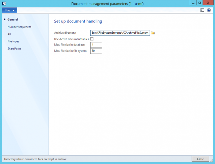Viewport: 215px width, 164px height.
Task: Minimize the Document management parameters window
Action: 193,3
